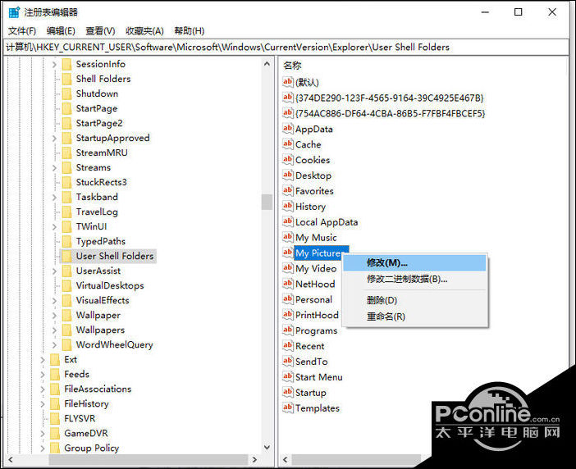Click the FLYSVR folder icon
Screen dimensions: 576x469
point(55,418)
